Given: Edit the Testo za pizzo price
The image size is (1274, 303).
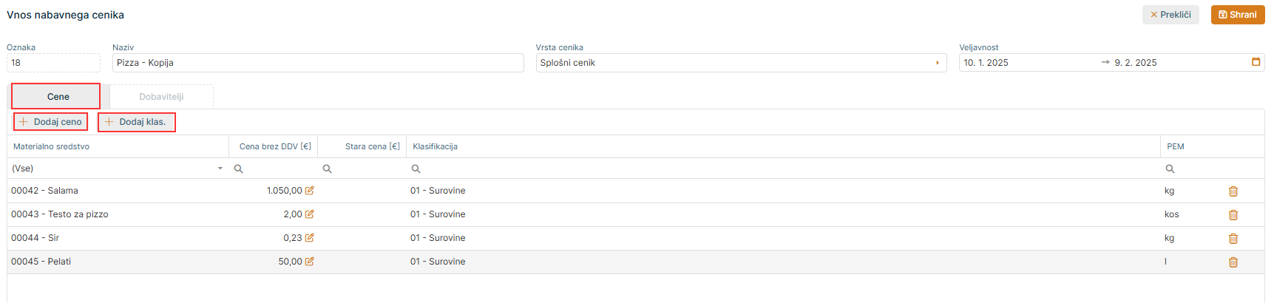Looking at the screenshot, I should (x=309, y=214).
